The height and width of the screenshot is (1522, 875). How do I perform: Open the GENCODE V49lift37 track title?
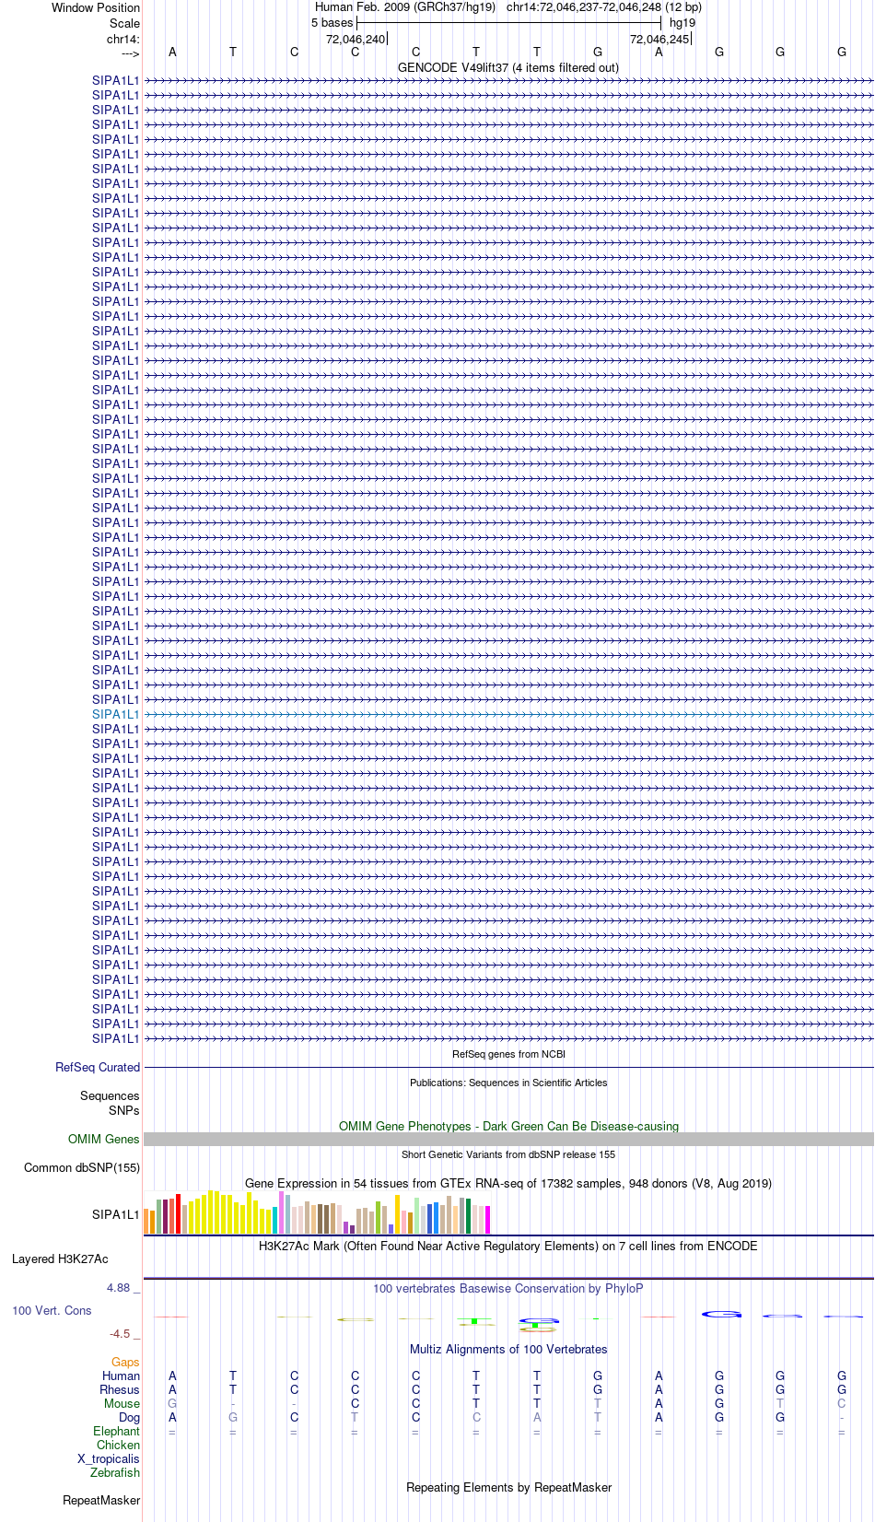pos(508,67)
